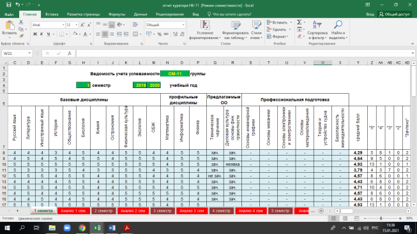Click the Fill down icon

(x=299, y=29)
